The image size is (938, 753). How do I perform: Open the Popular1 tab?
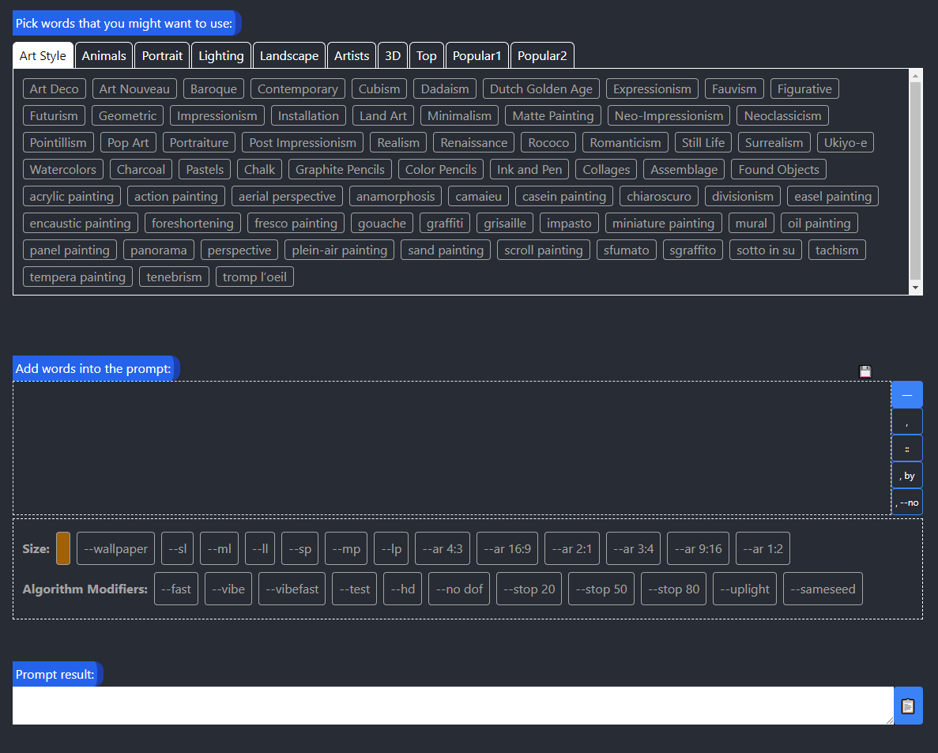477,55
